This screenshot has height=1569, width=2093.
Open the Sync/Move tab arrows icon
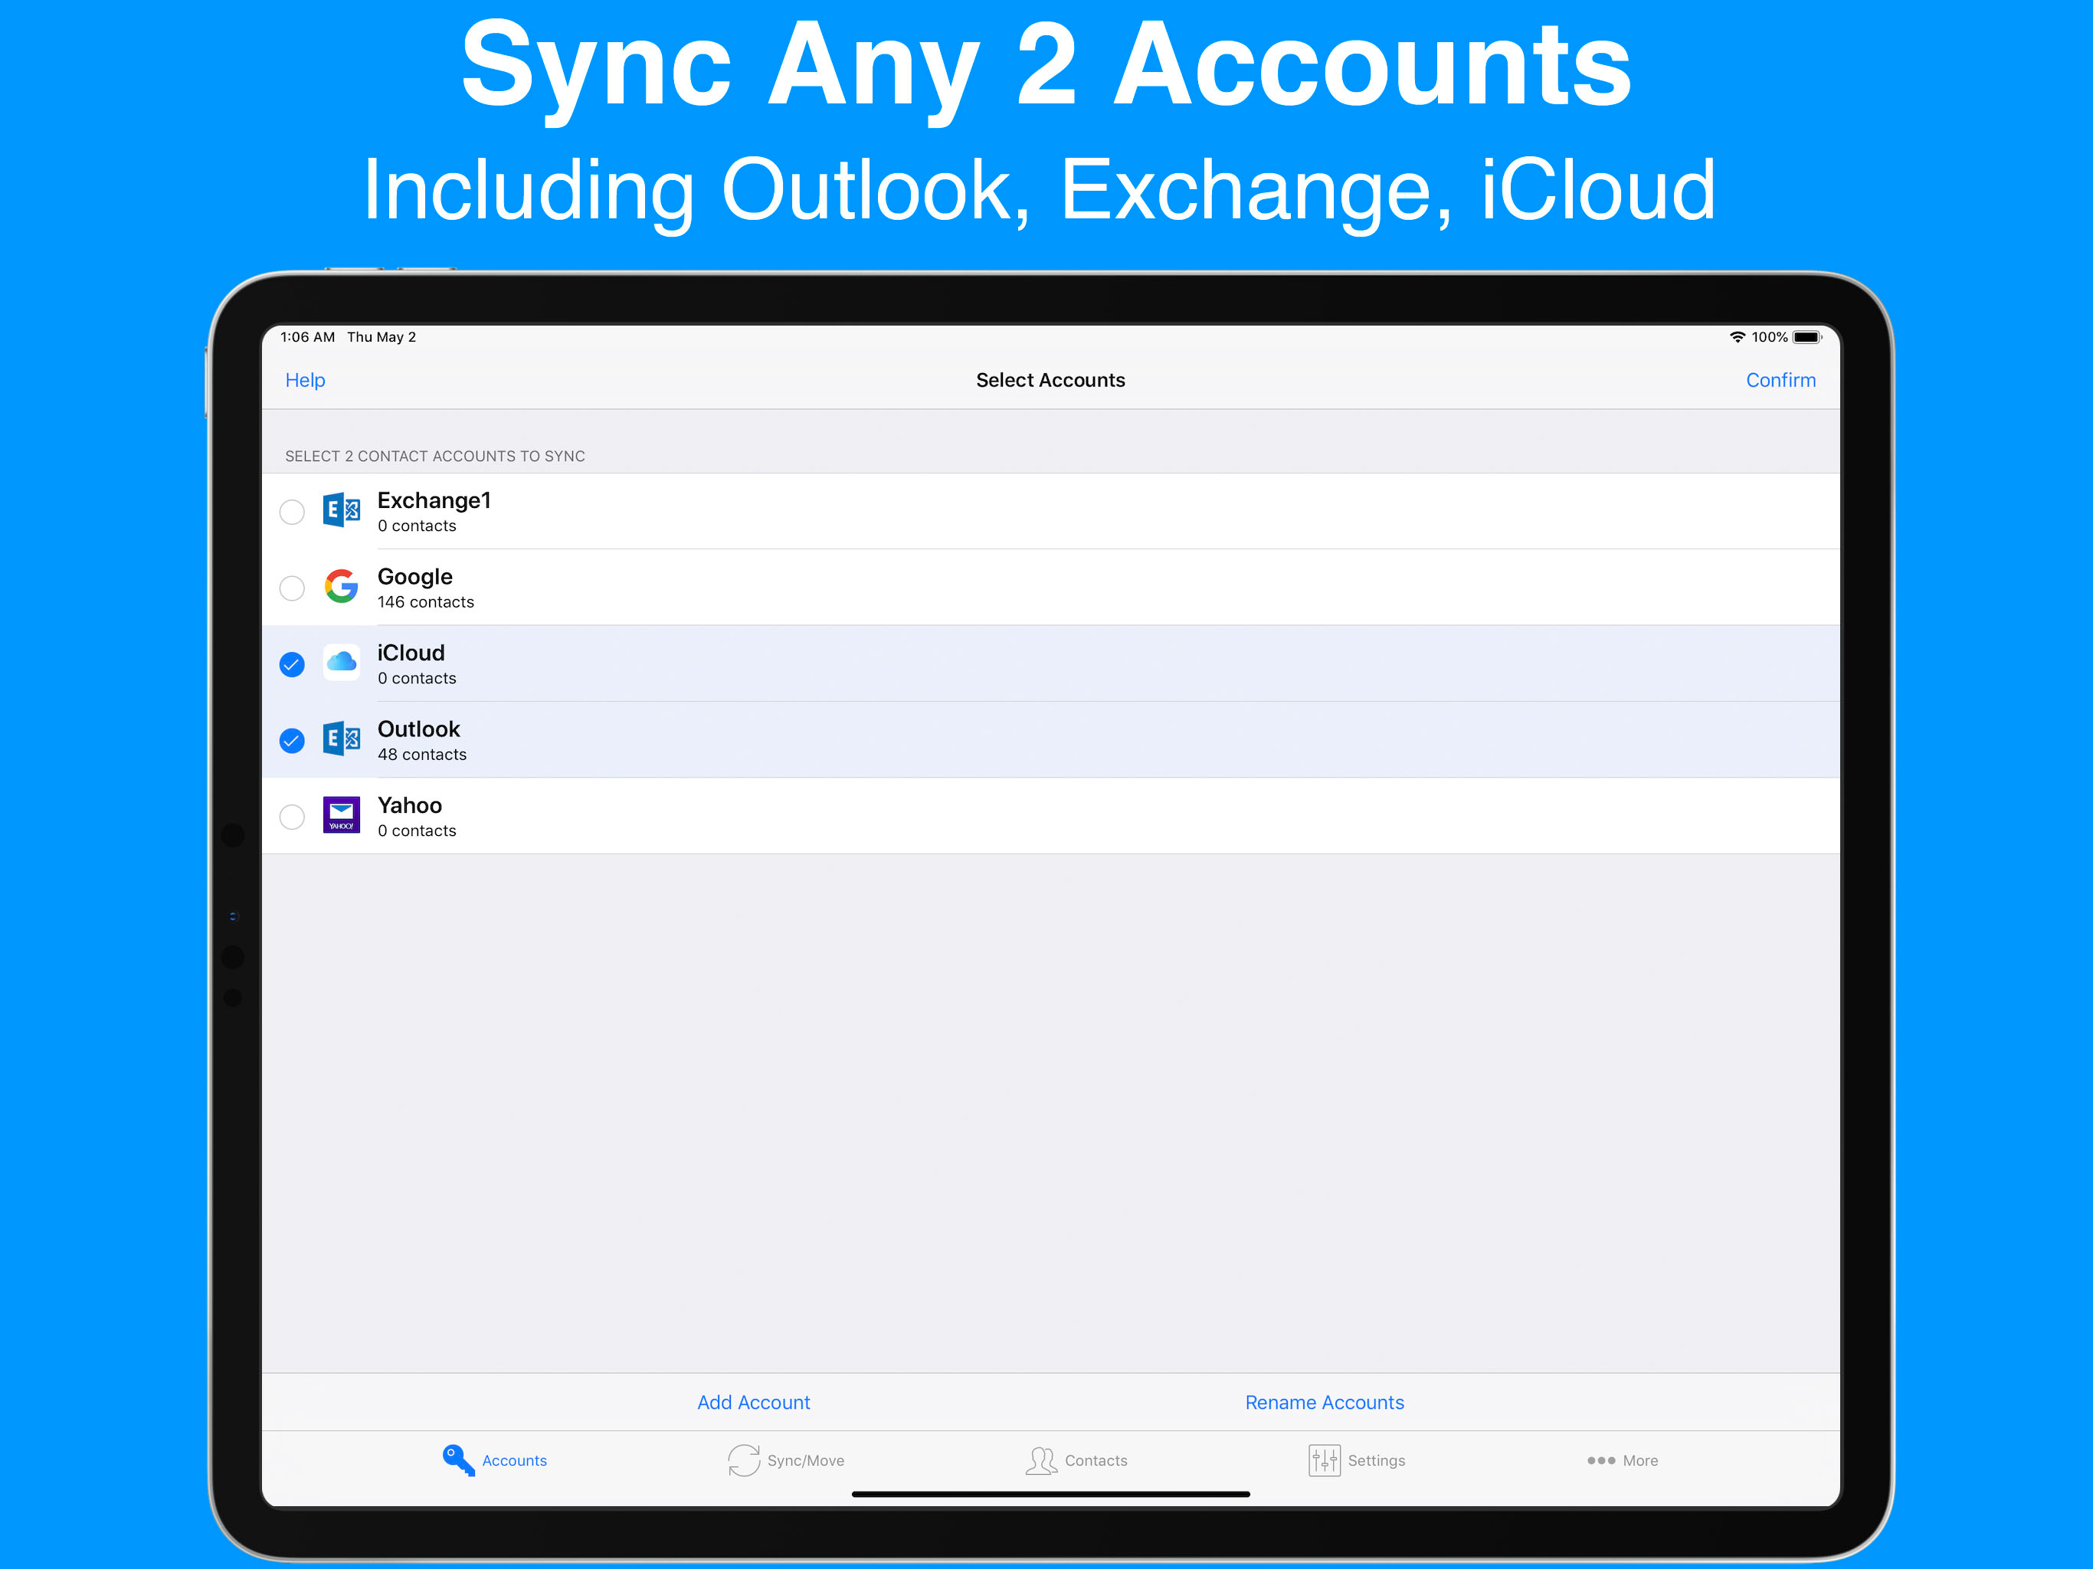pos(744,1460)
